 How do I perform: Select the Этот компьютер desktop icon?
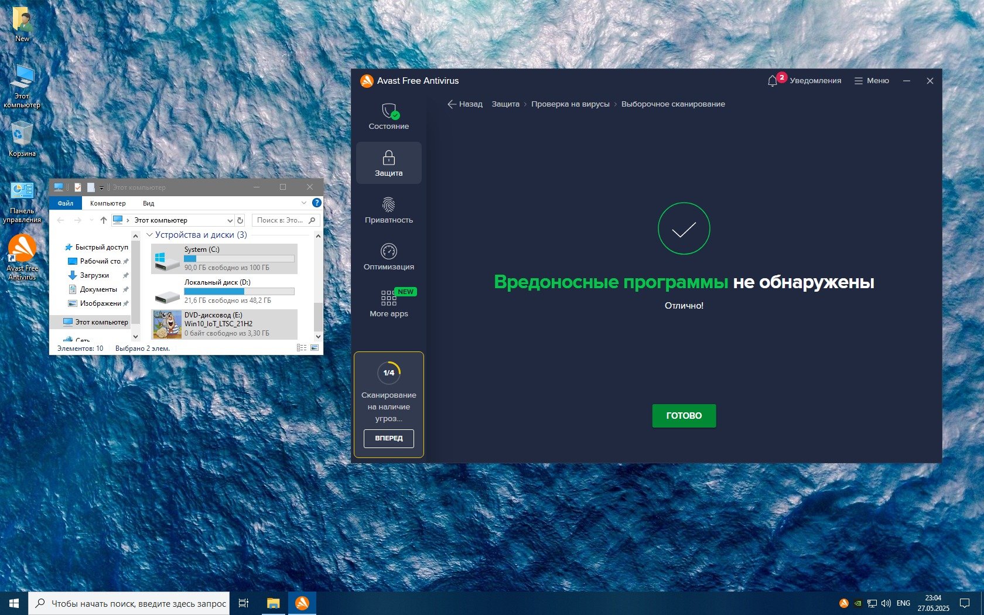22,86
